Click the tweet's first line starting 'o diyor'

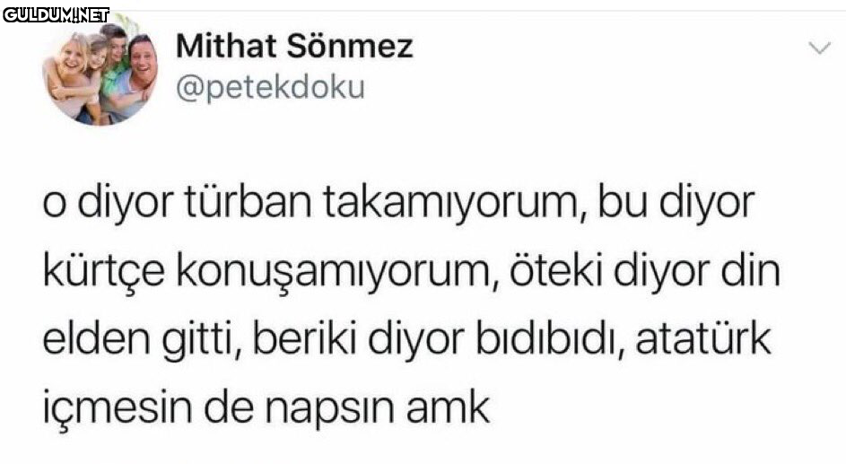pyautogui.click(x=398, y=204)
